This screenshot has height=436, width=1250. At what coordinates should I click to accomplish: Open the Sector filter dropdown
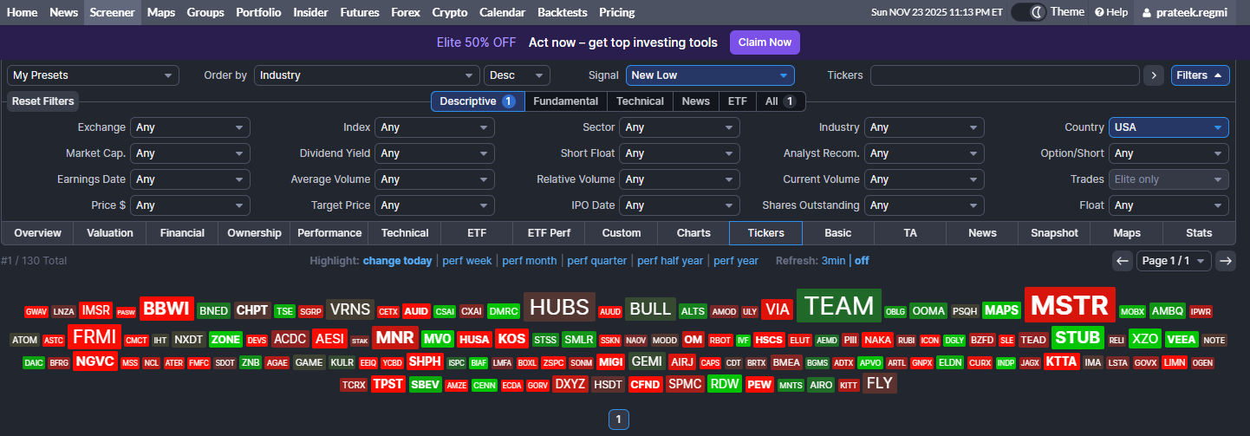pyautogui.click(x=680, y=127)
